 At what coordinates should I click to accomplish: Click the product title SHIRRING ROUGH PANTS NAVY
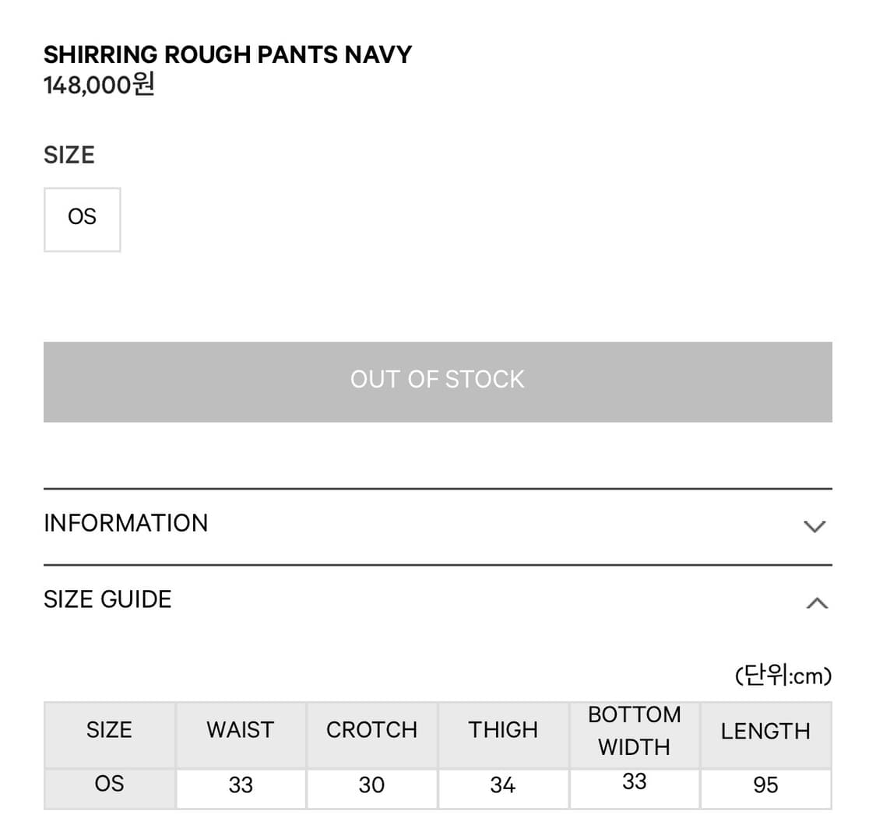coord(227,54)
